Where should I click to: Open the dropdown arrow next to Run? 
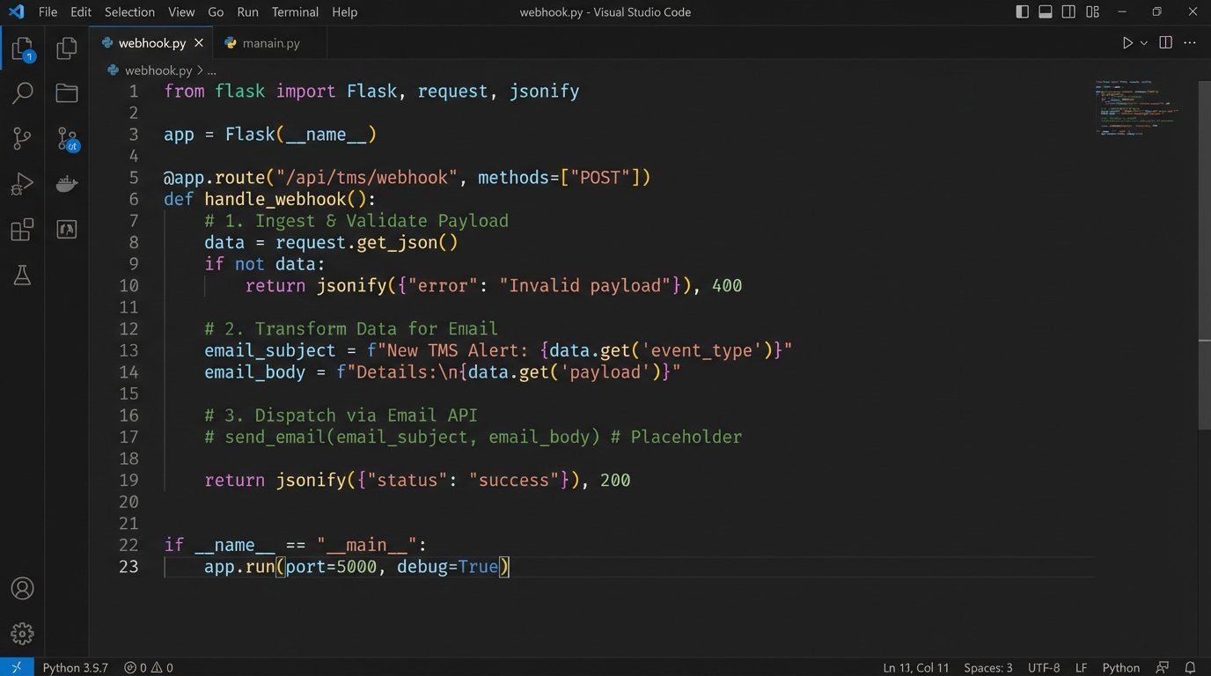(1144, 43)
